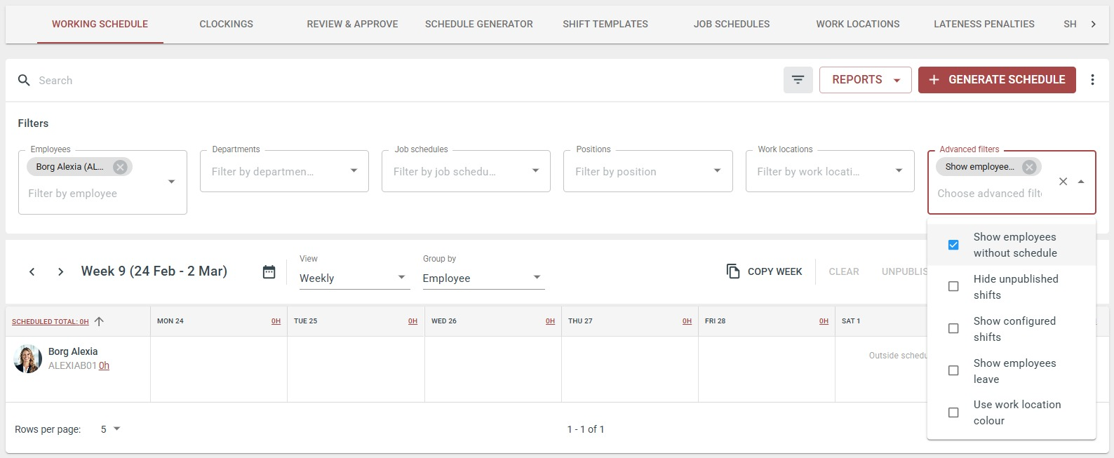Switch to the Clockings tab

click(226, 24)
